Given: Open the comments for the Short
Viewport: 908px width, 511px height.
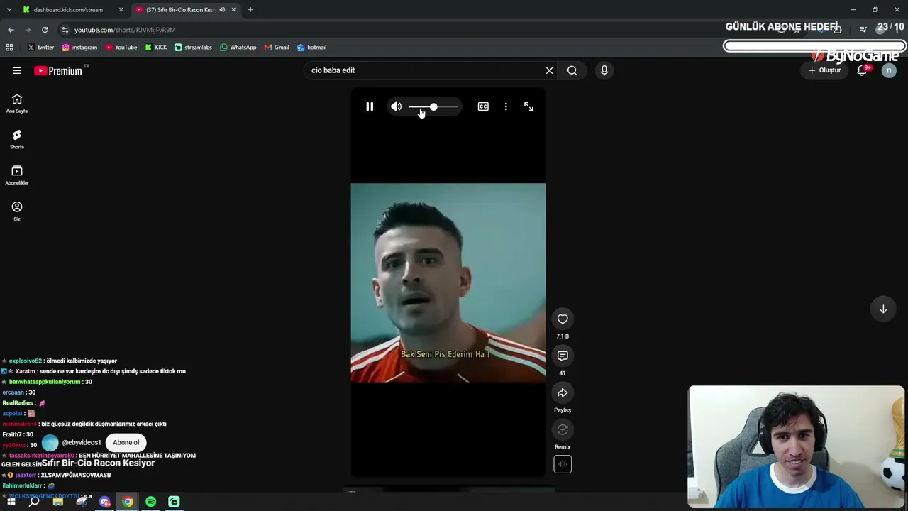Looking at the screenshot, I should [563, 356].
